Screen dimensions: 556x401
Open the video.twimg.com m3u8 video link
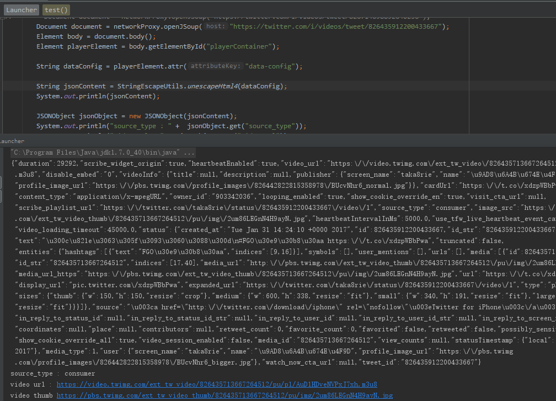tap(217, 384)
